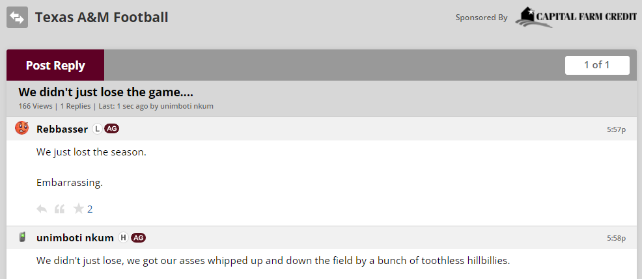Open the Texas A&M Football forum link
642x279 pixels.
pyautogui.click(x=102, y=18)
